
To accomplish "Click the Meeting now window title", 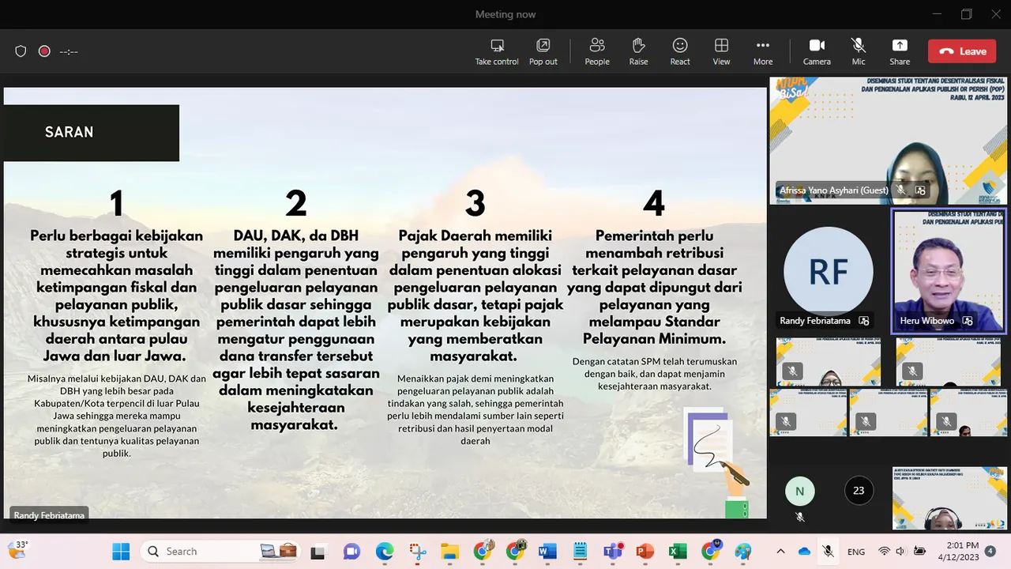I will coord(505,14).
